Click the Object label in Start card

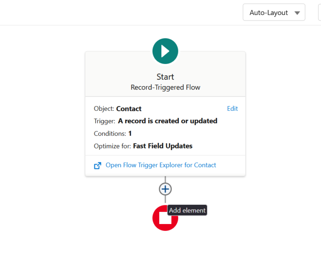104,109
